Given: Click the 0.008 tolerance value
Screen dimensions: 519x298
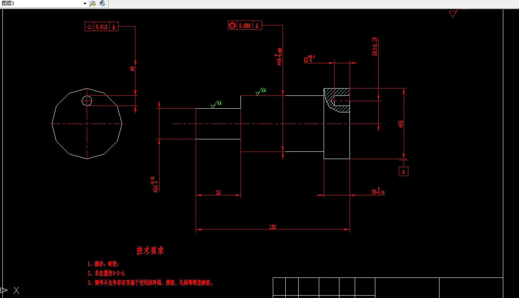Looking at the screenshot, I should coord(245,26).
